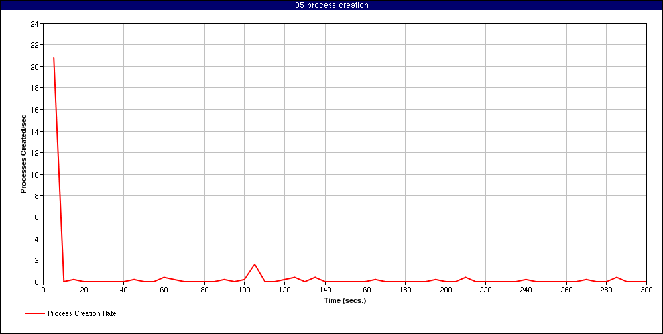
Task: Click y-axis value 24
Action: [34, 24]
